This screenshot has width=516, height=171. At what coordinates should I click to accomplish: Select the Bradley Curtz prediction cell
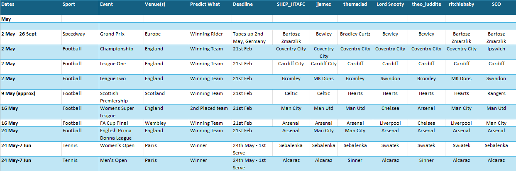pyautogui.click(x=355, y=34)
